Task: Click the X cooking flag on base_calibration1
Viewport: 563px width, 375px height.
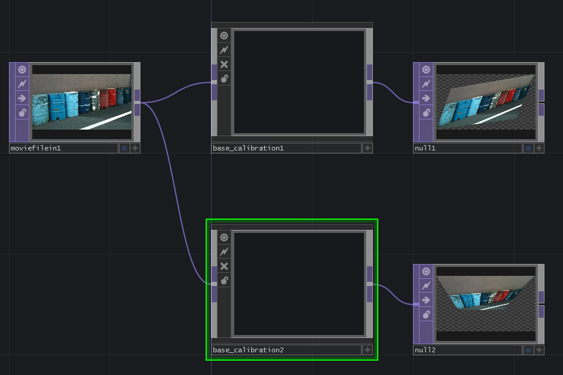Action: 224,64
